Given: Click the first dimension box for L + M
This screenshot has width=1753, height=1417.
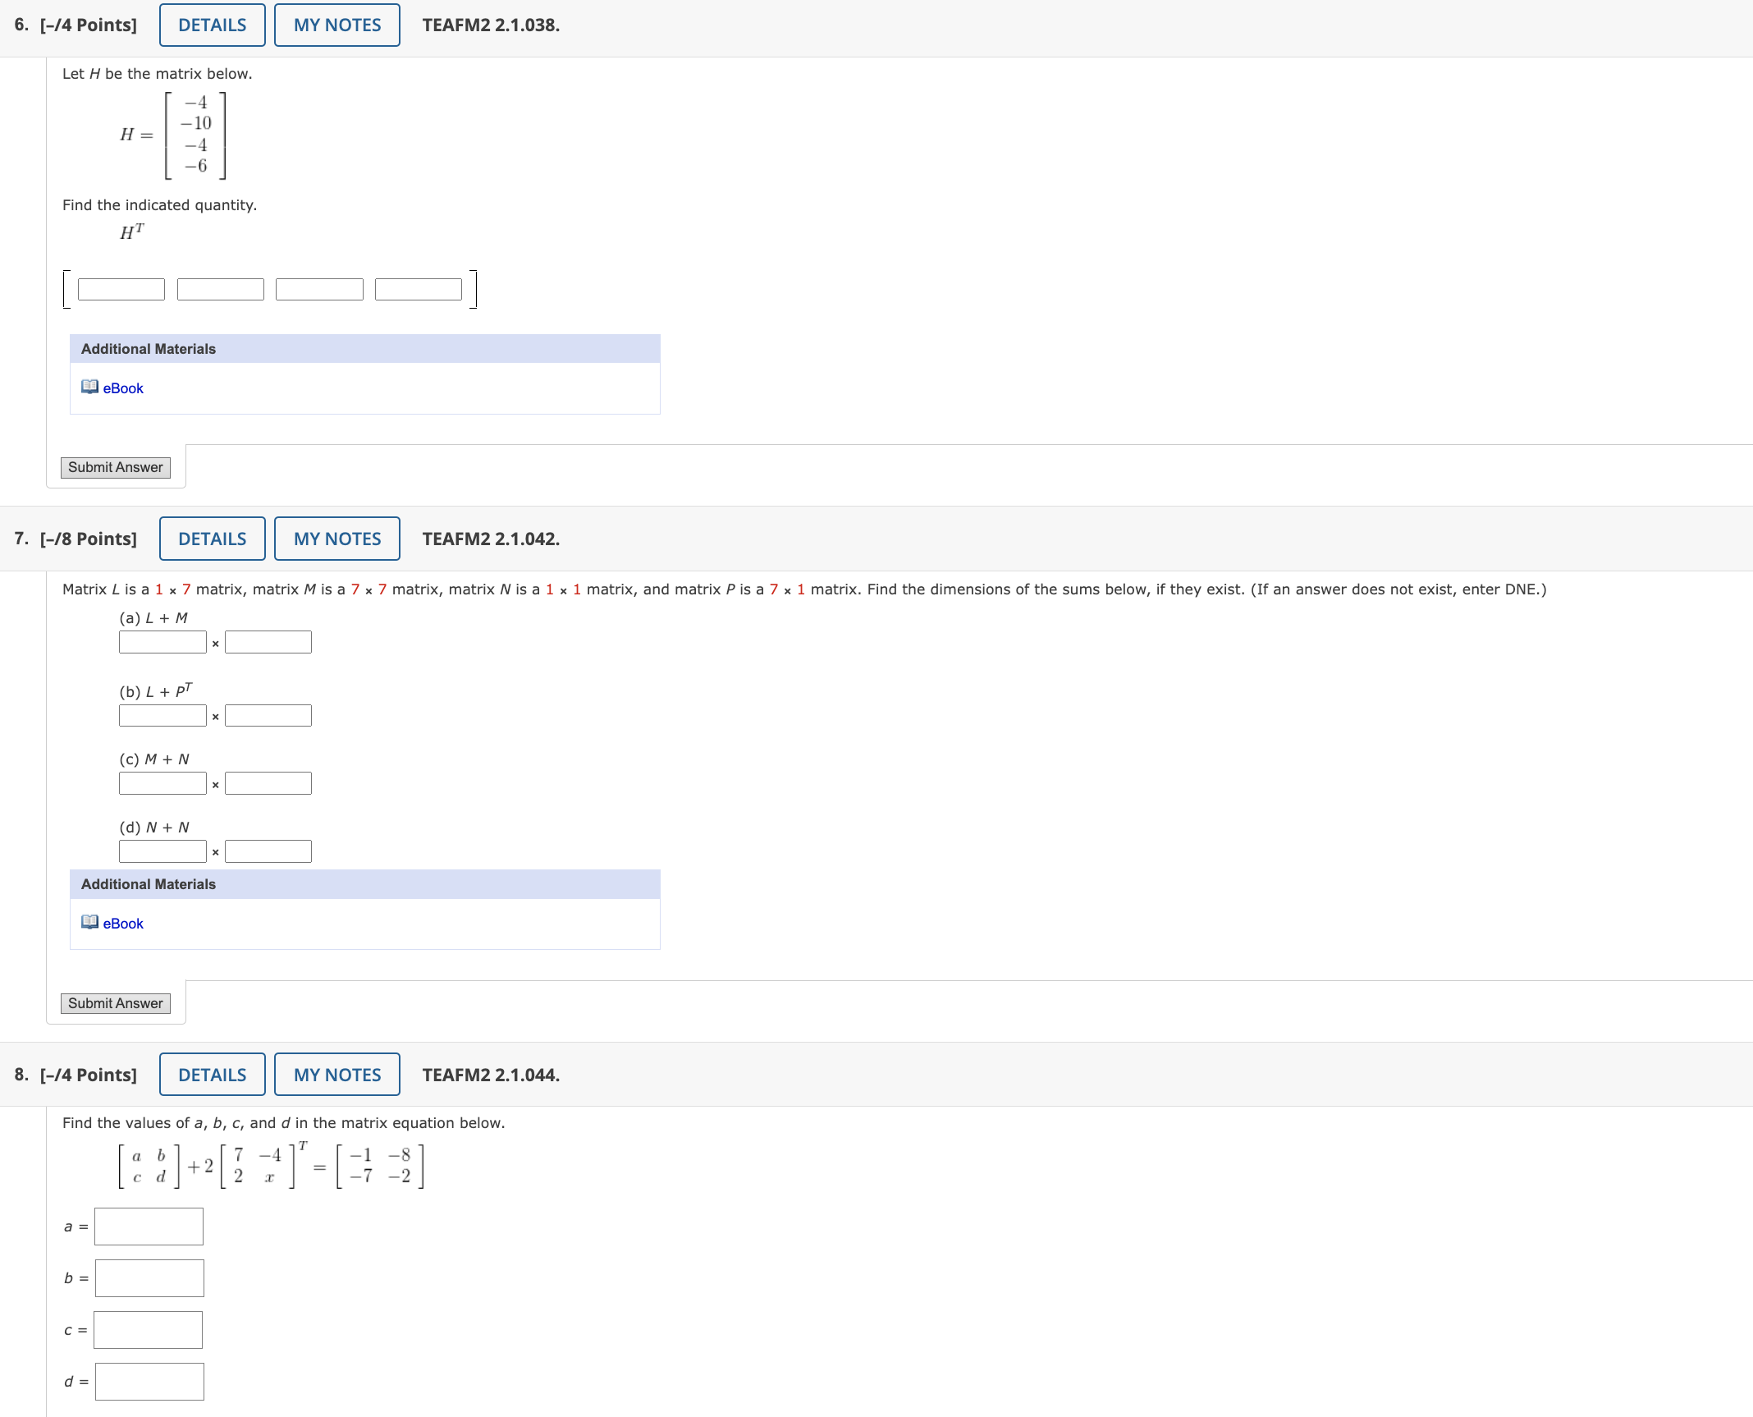Looking at the screenshot, I should coord(162,641).
